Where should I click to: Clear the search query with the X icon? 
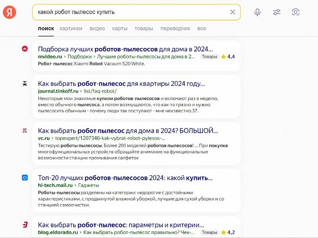click(232, 12)
